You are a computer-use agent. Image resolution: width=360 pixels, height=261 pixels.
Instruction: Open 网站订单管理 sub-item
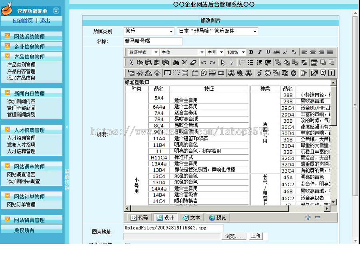tap(21, 205)
